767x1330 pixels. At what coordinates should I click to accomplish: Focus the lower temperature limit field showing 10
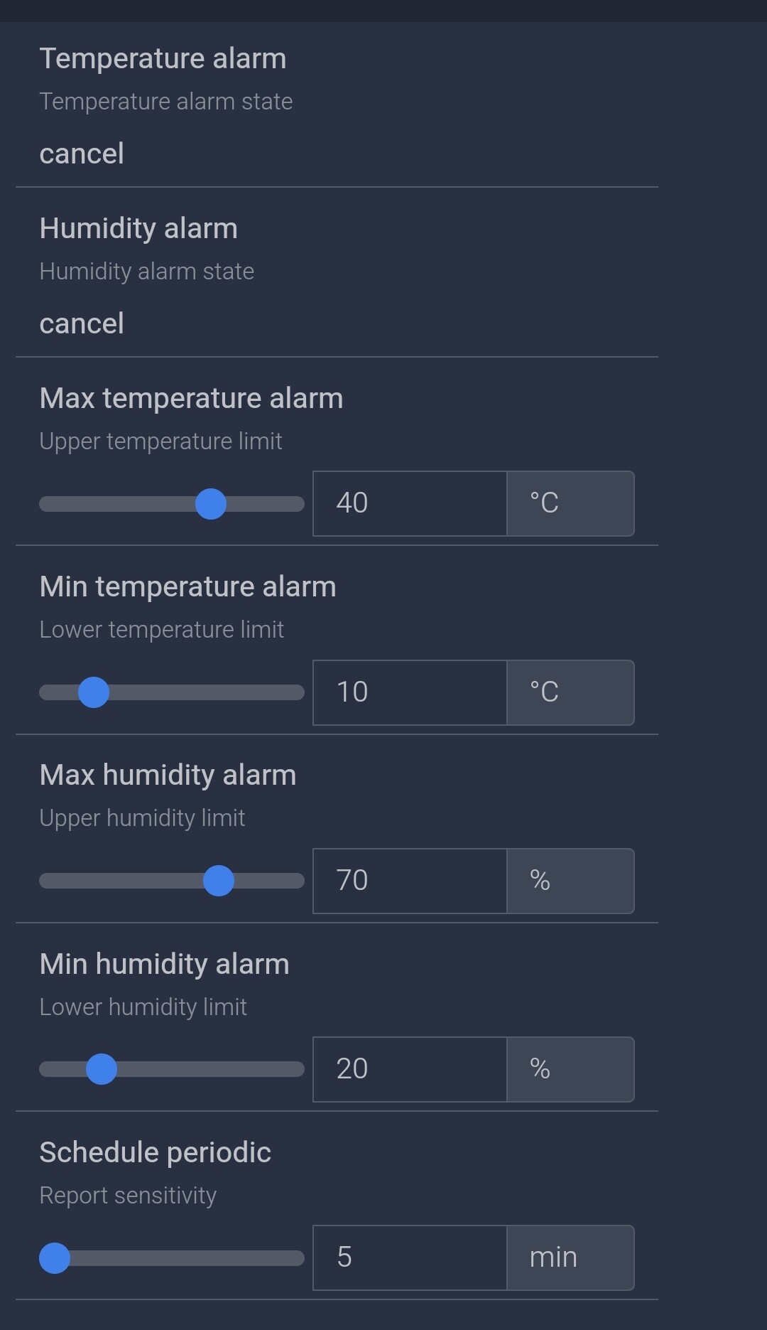[x=410, y=692]
